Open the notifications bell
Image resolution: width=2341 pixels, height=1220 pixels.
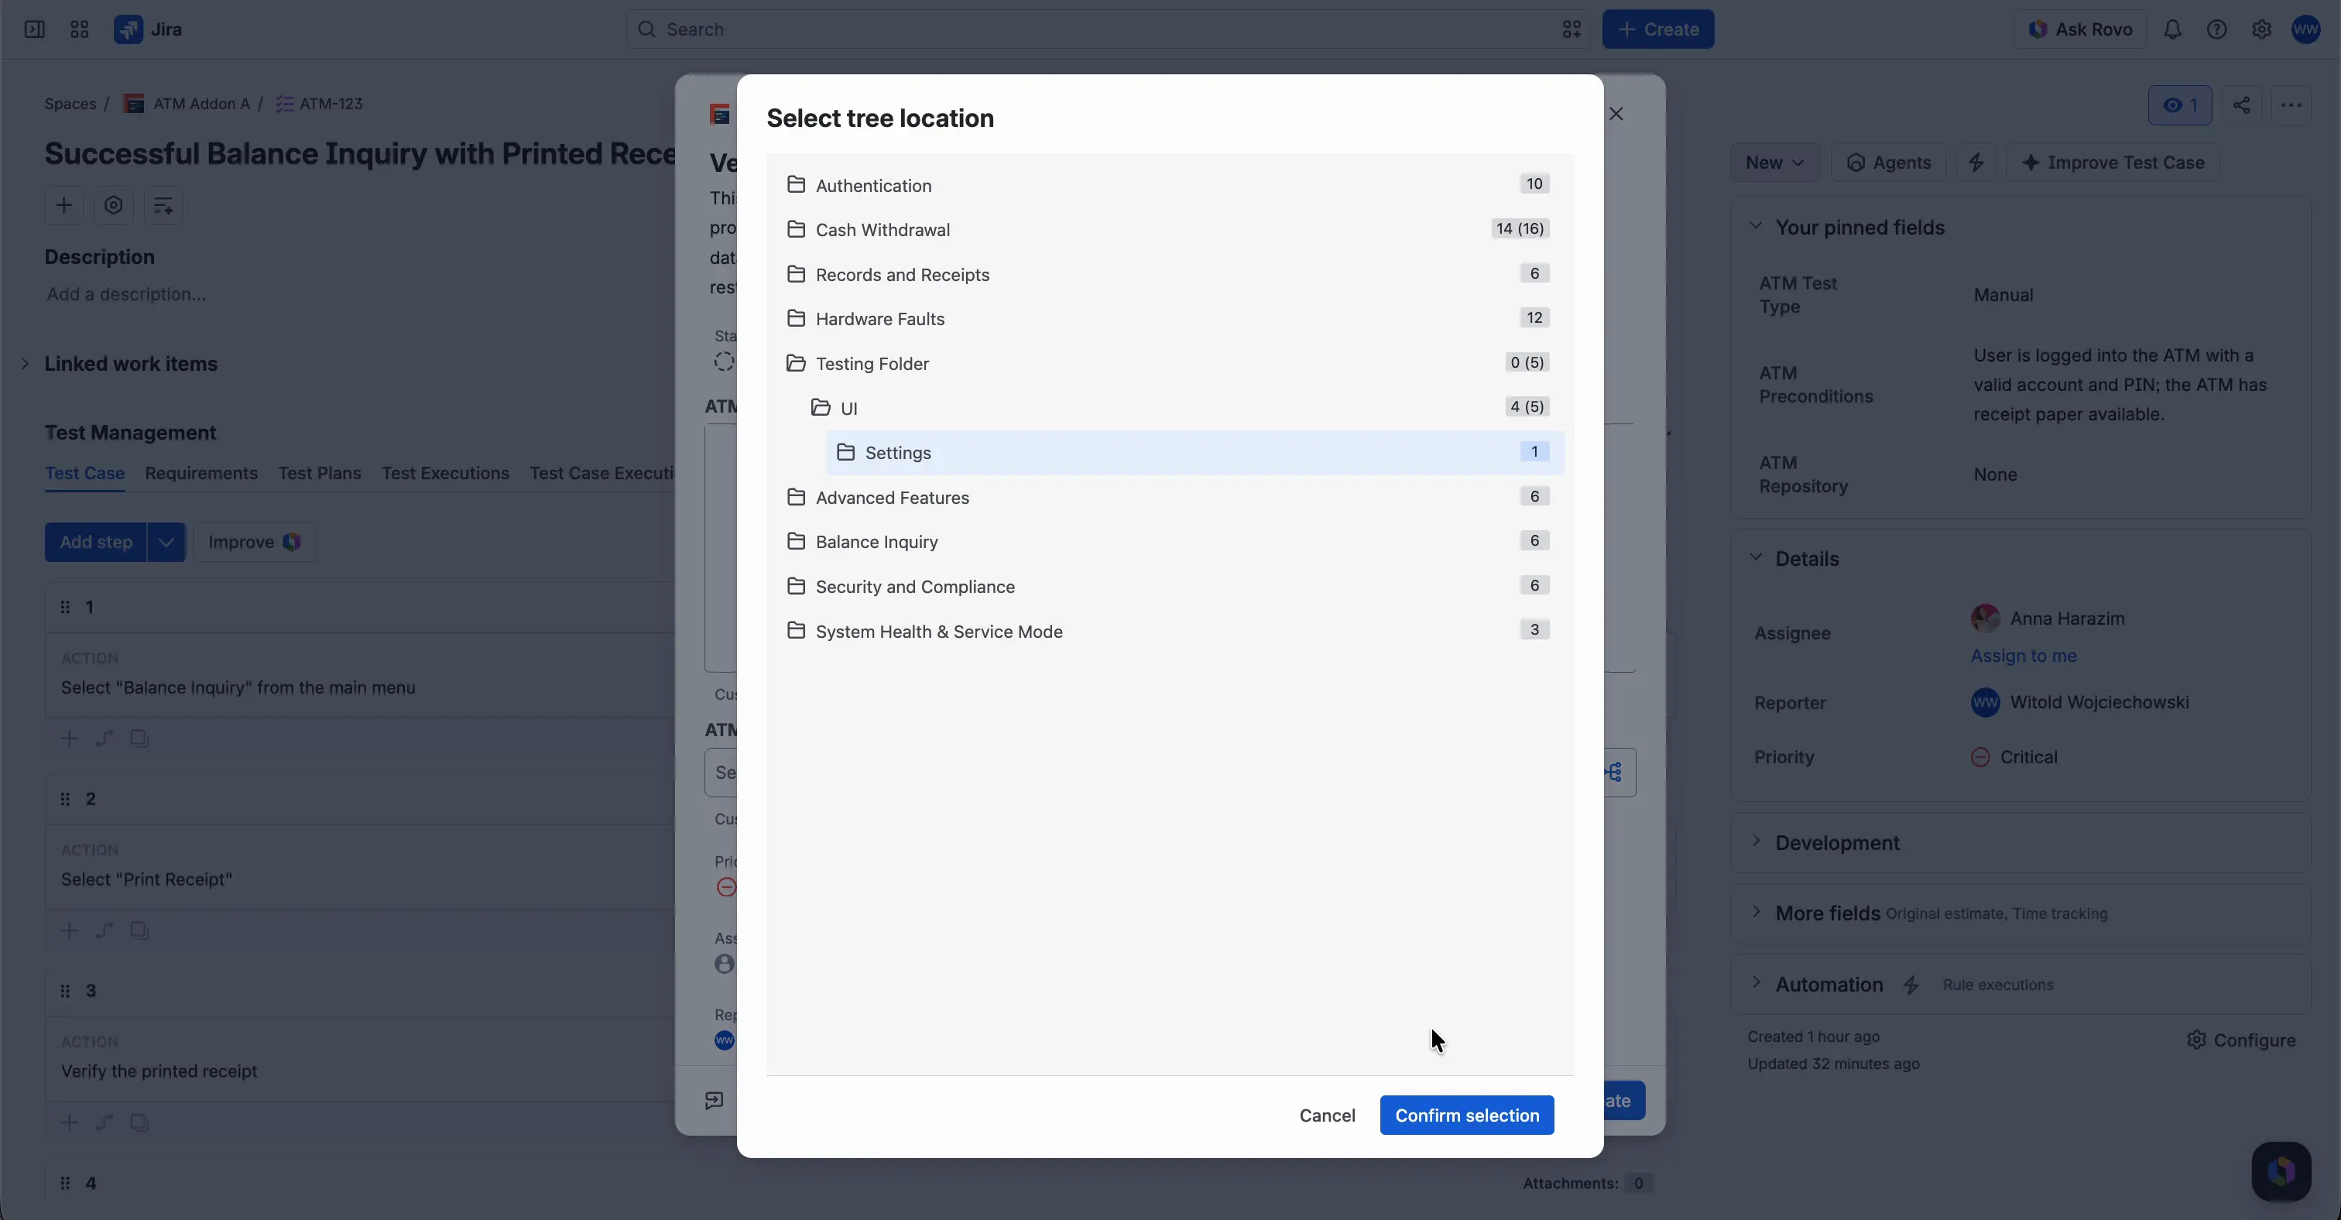(x=2172, y=29)
